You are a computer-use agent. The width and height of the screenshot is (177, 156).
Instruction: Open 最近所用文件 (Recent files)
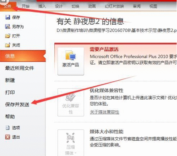coord(20,68)
